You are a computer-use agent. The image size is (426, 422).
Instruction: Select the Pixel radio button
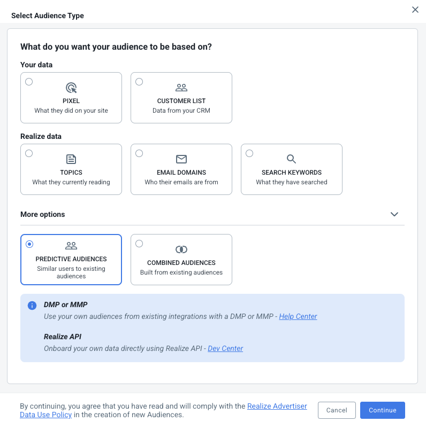(29, 82)
